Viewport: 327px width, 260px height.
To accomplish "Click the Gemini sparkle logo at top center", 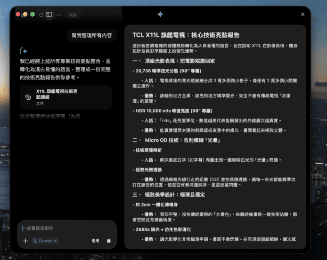I will pyautogui.click(x=160, y=14).
